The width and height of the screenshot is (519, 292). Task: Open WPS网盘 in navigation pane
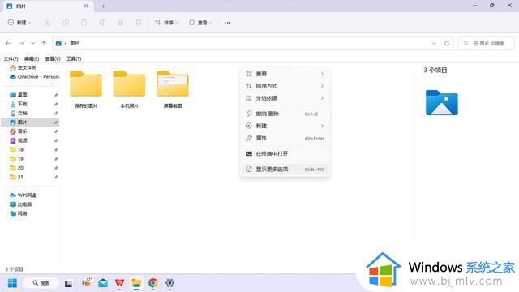[24, 195]
